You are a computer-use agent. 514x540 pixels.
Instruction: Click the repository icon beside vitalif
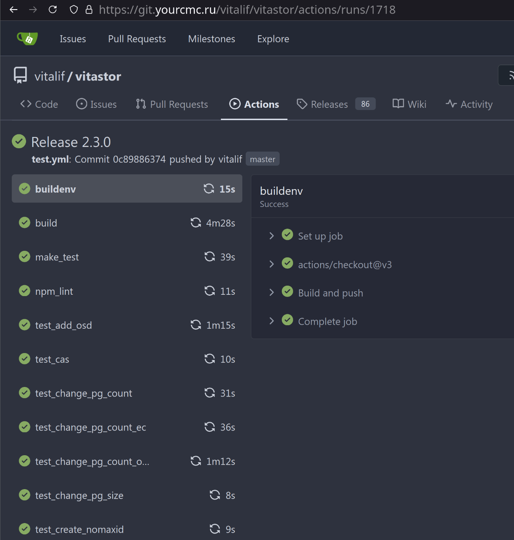[20, 75]
